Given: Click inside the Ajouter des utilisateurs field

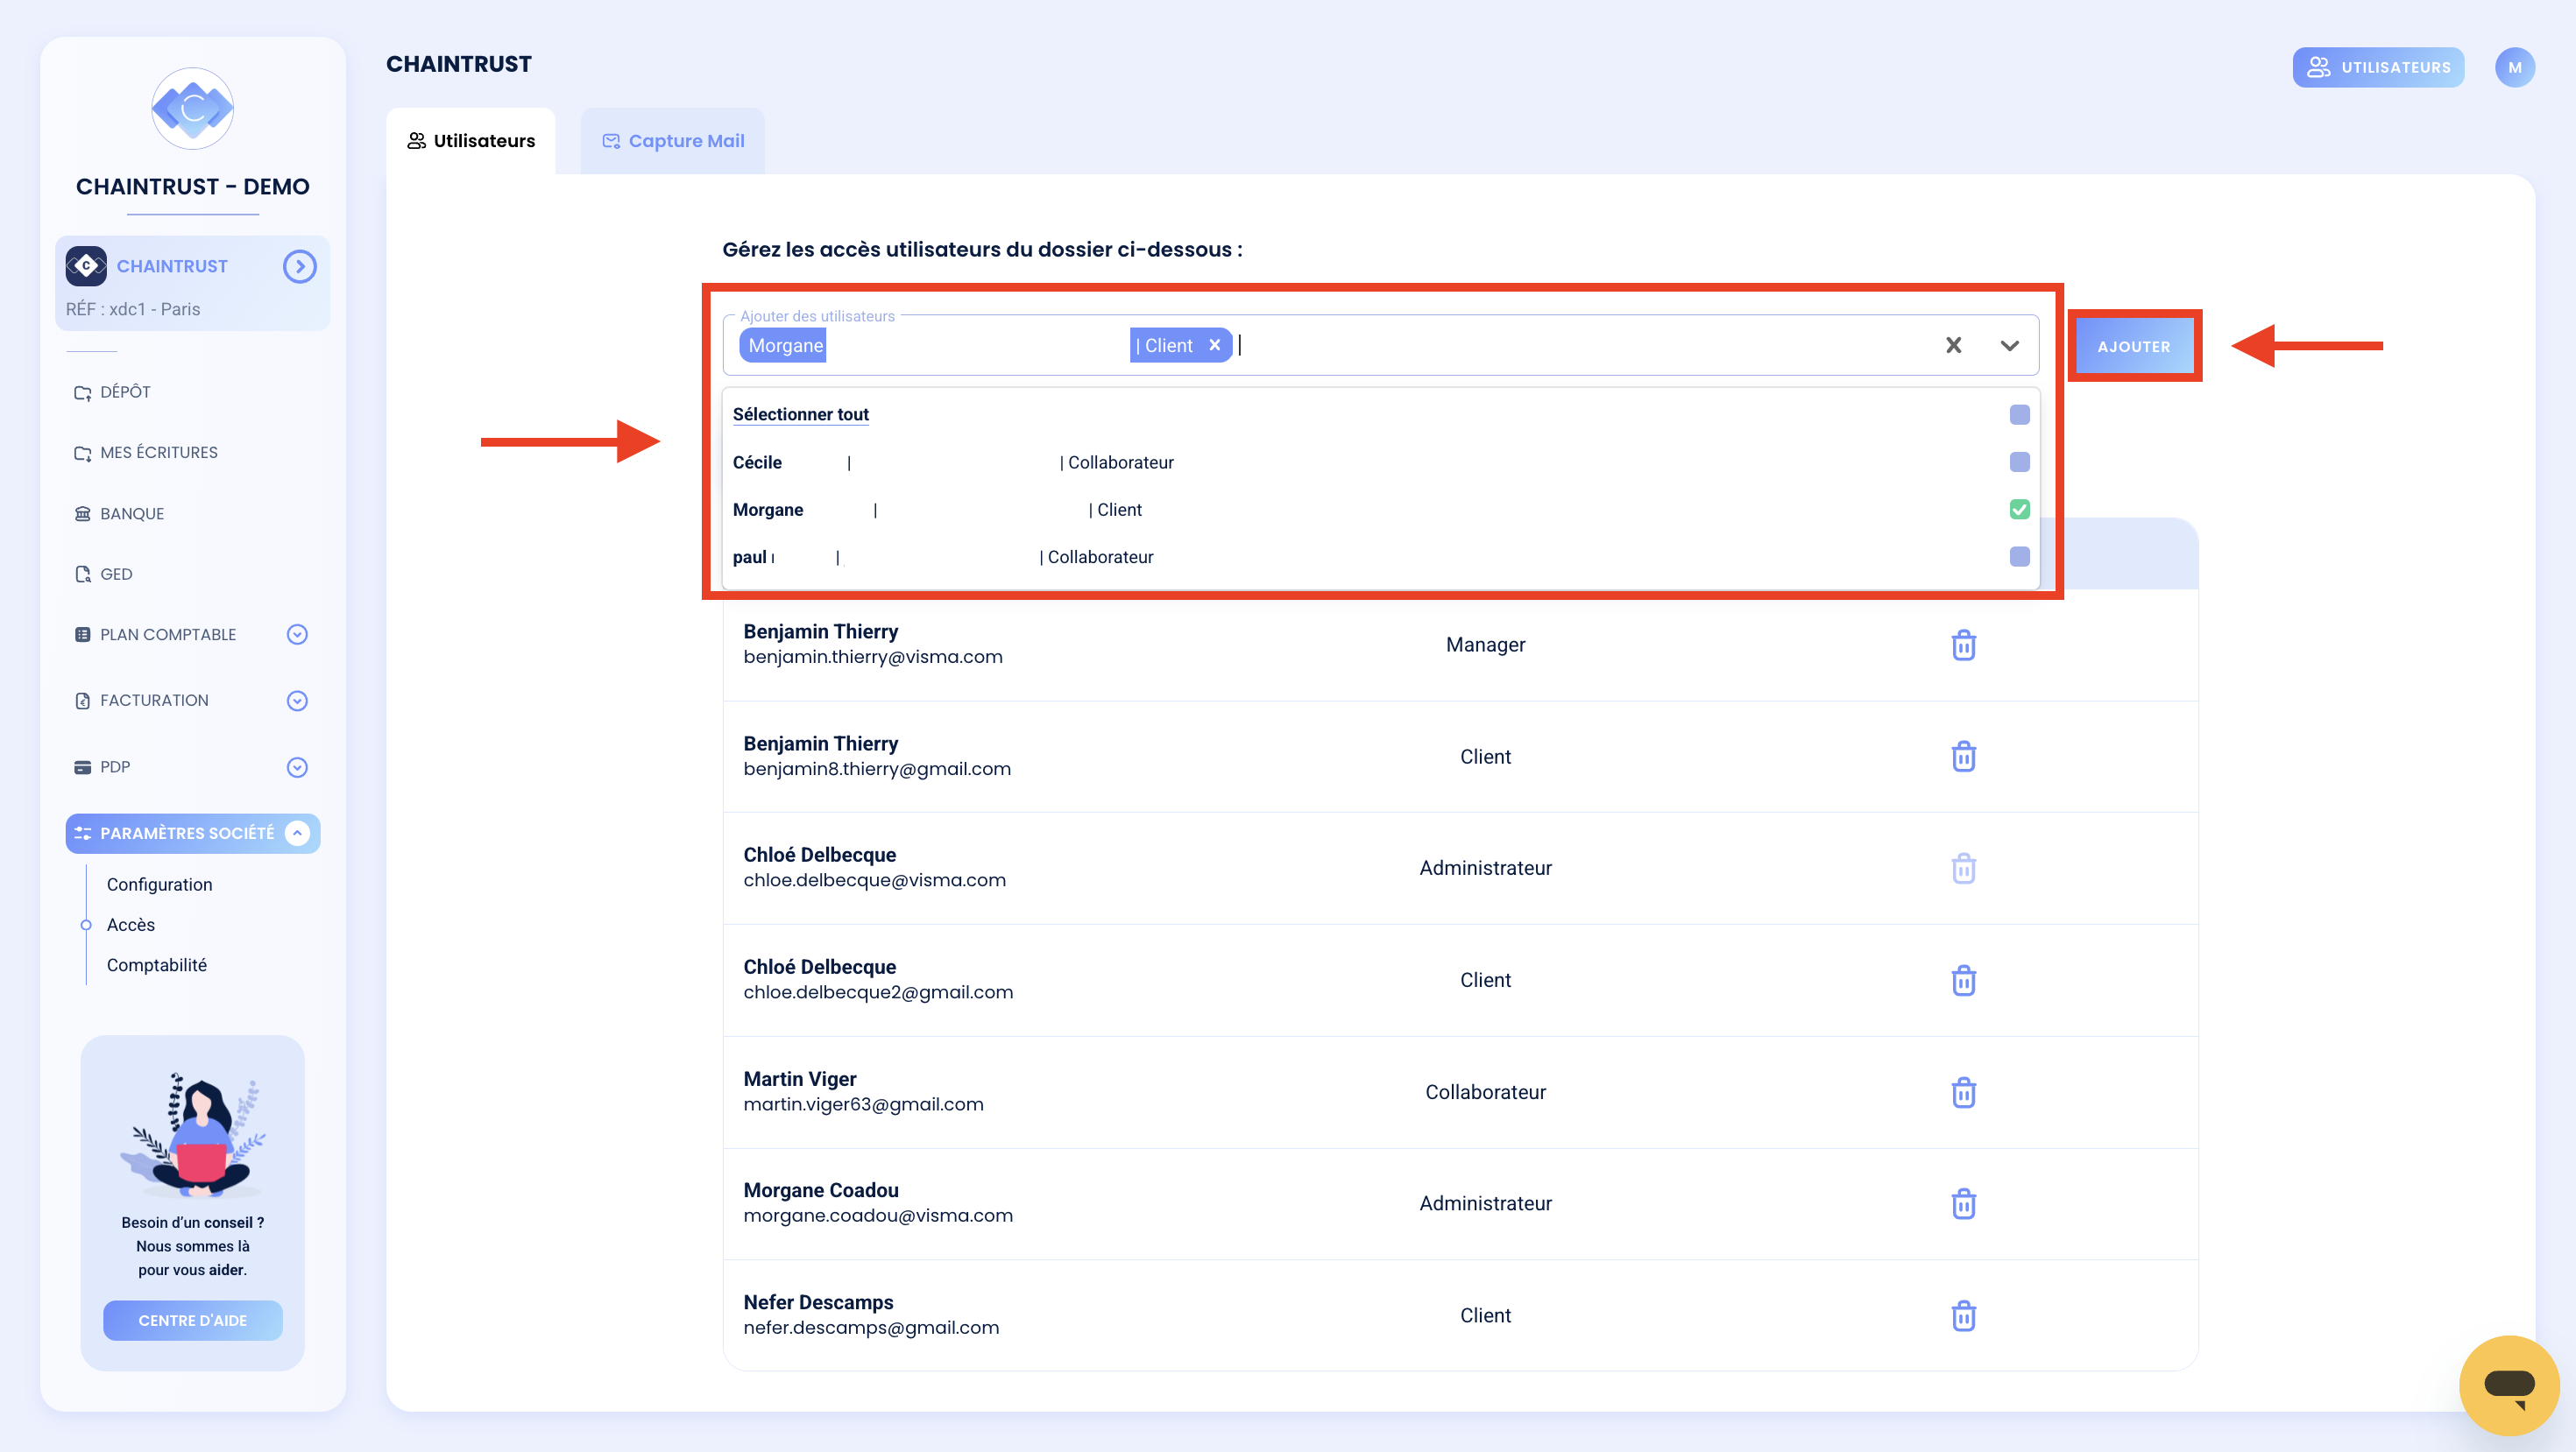Looking at the screenshot, I should (x=1380, y=345).
